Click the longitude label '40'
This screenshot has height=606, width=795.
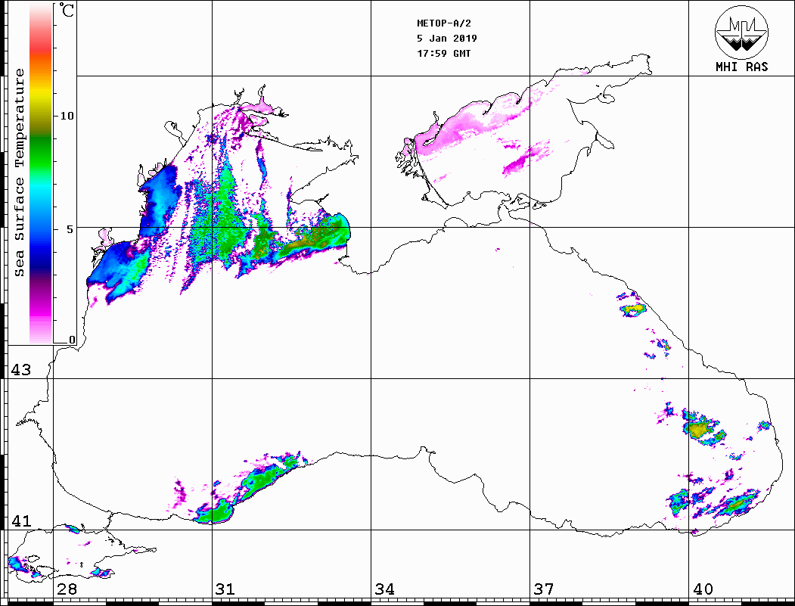(703, 589)
